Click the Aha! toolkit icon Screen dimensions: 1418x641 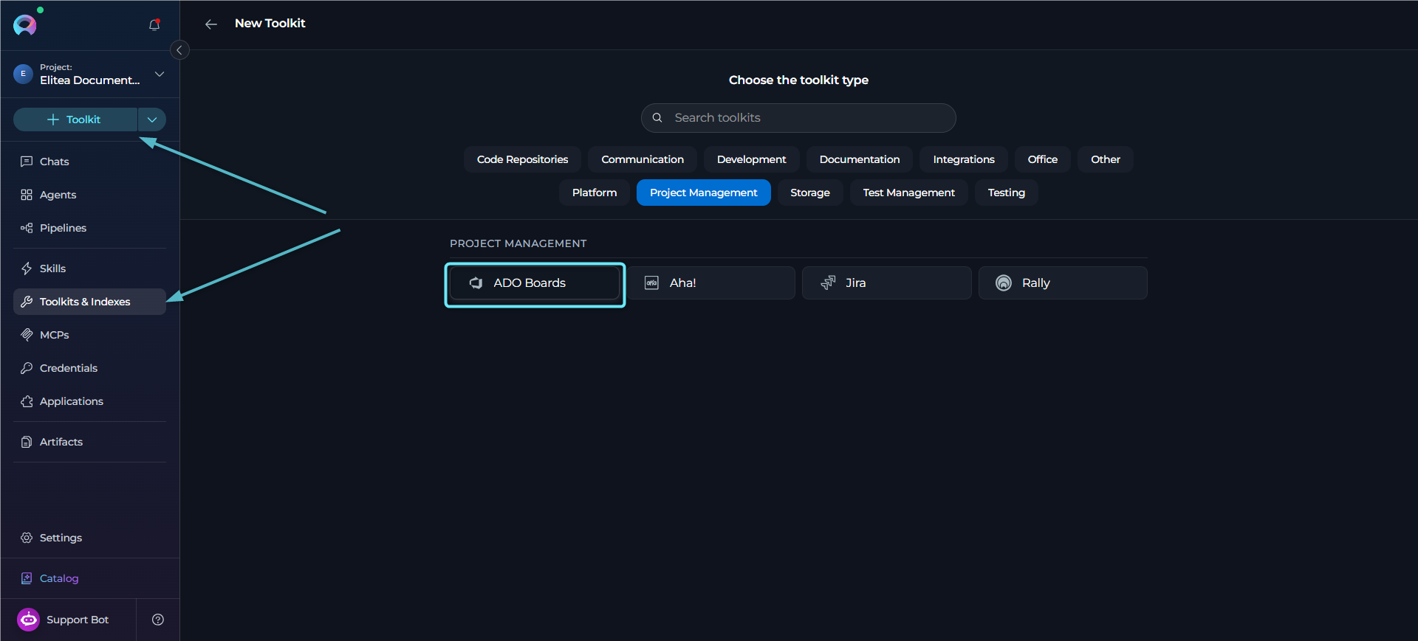point(652,283)
